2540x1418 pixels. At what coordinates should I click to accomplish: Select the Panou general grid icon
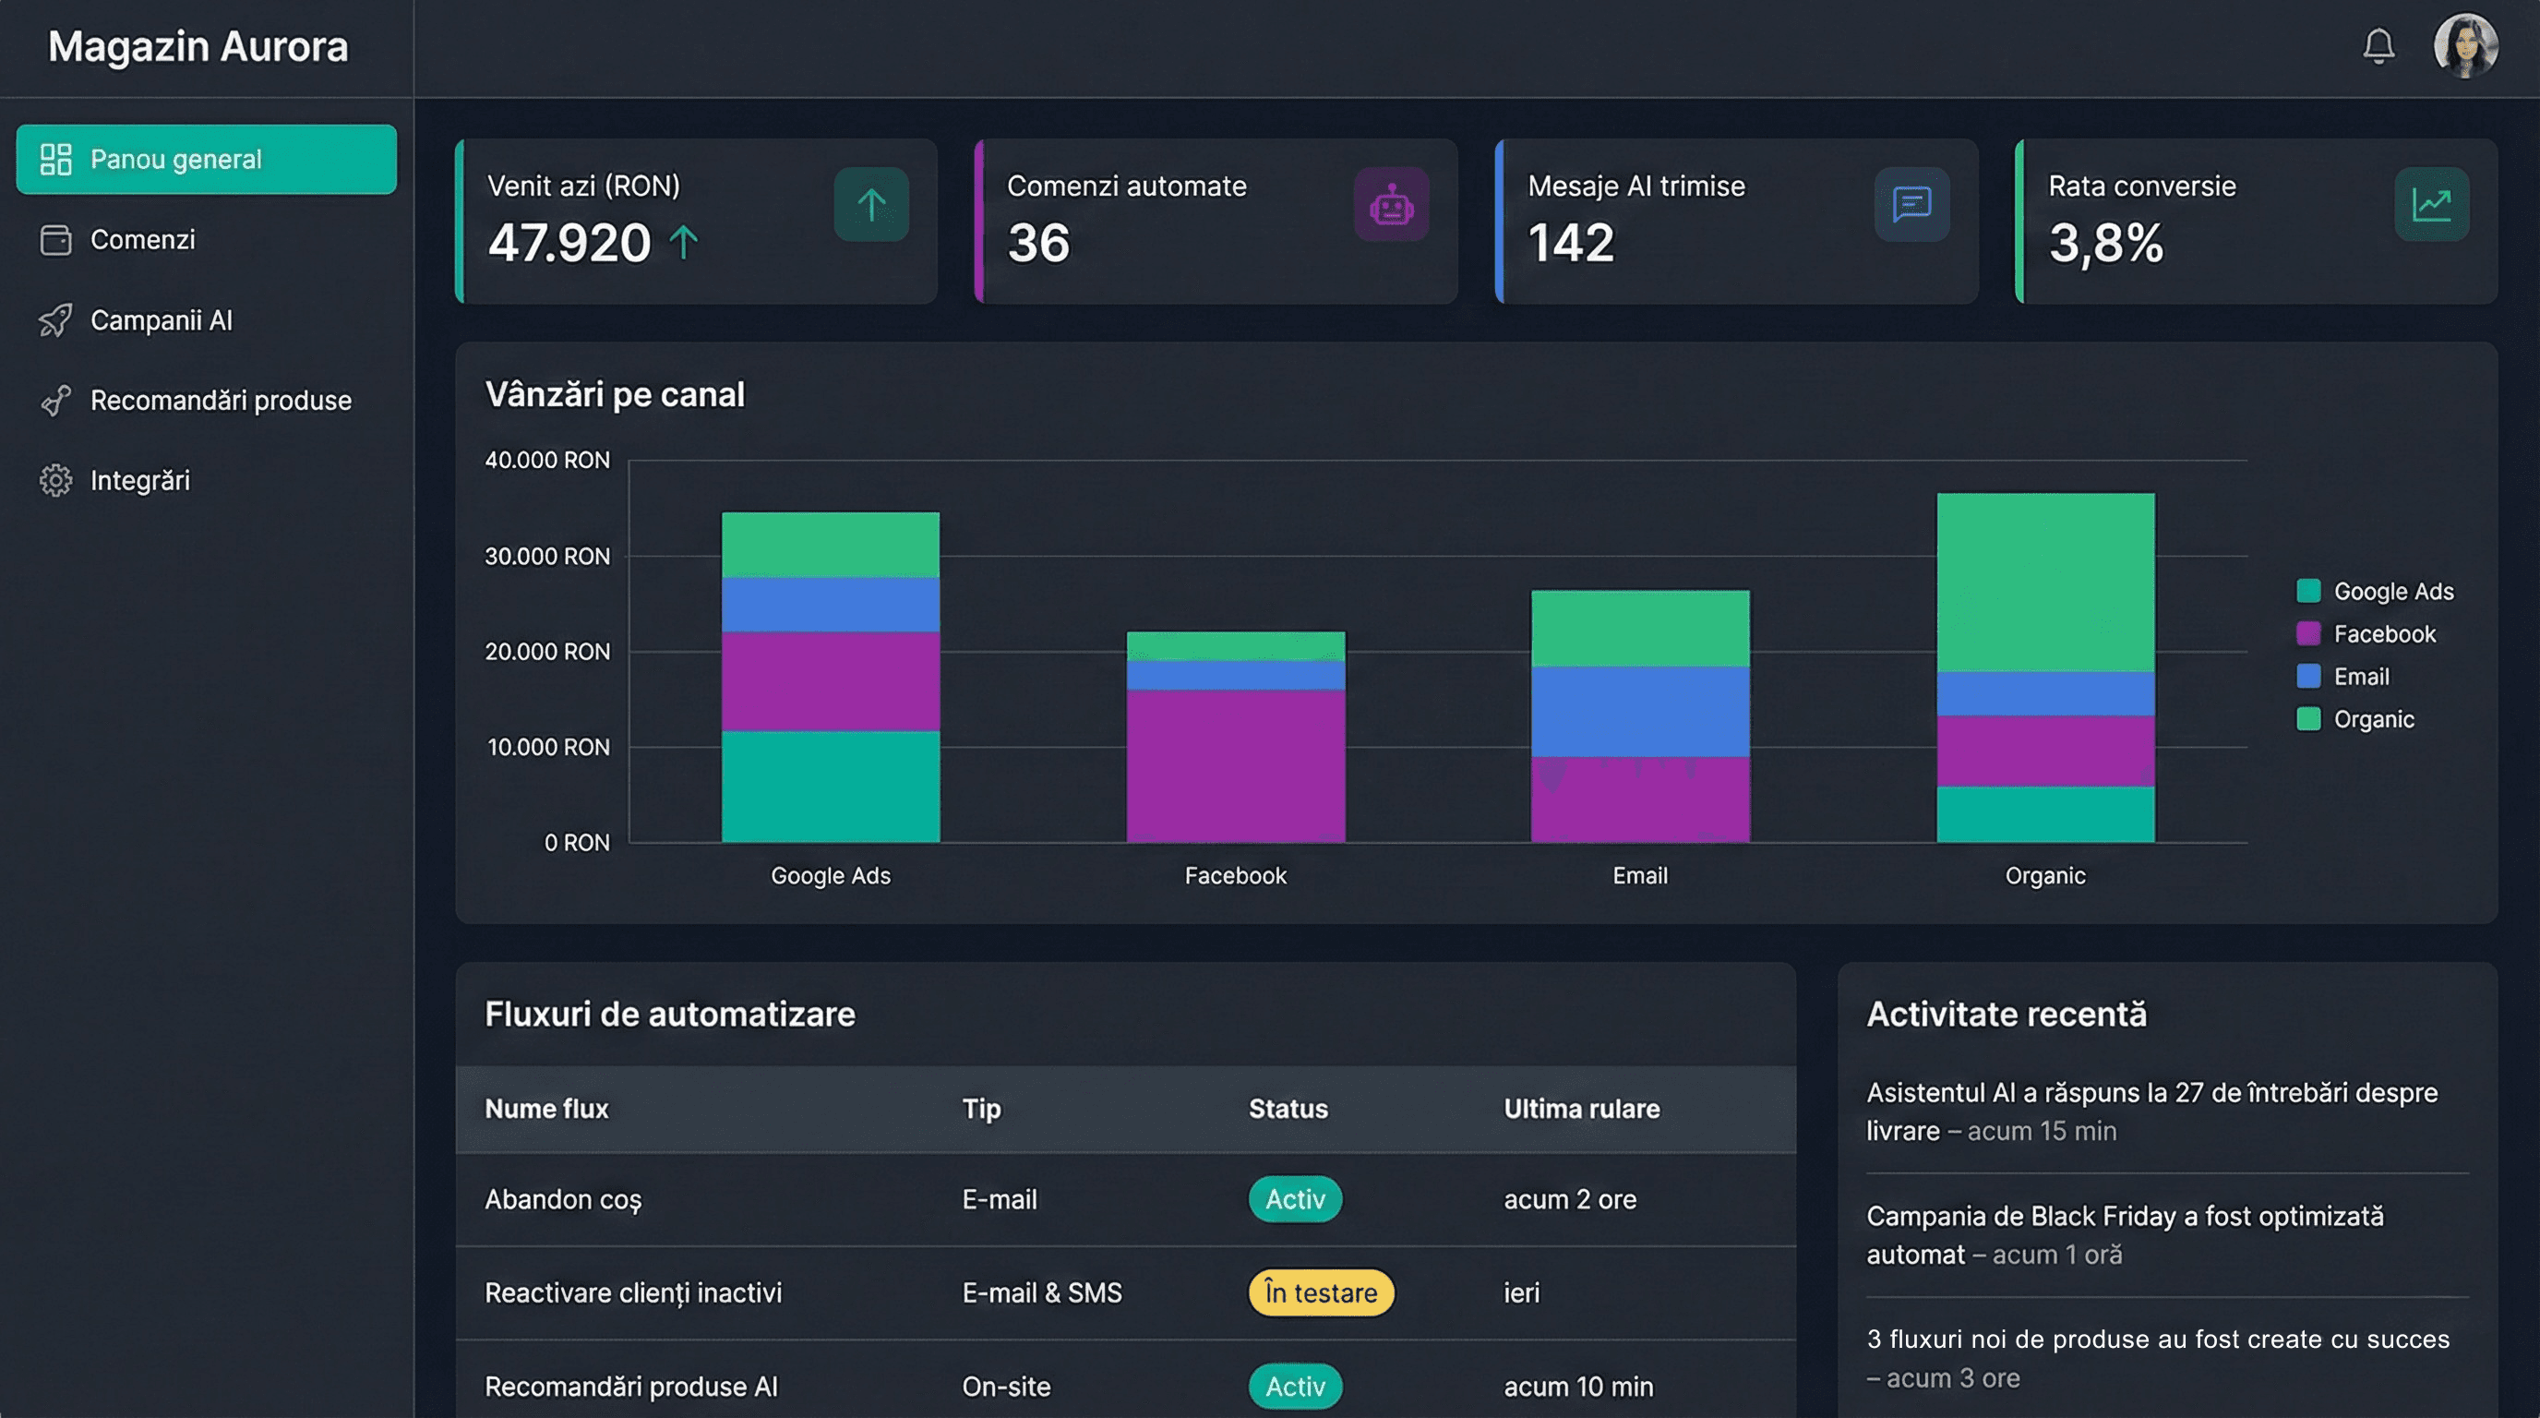coord(56,159)
